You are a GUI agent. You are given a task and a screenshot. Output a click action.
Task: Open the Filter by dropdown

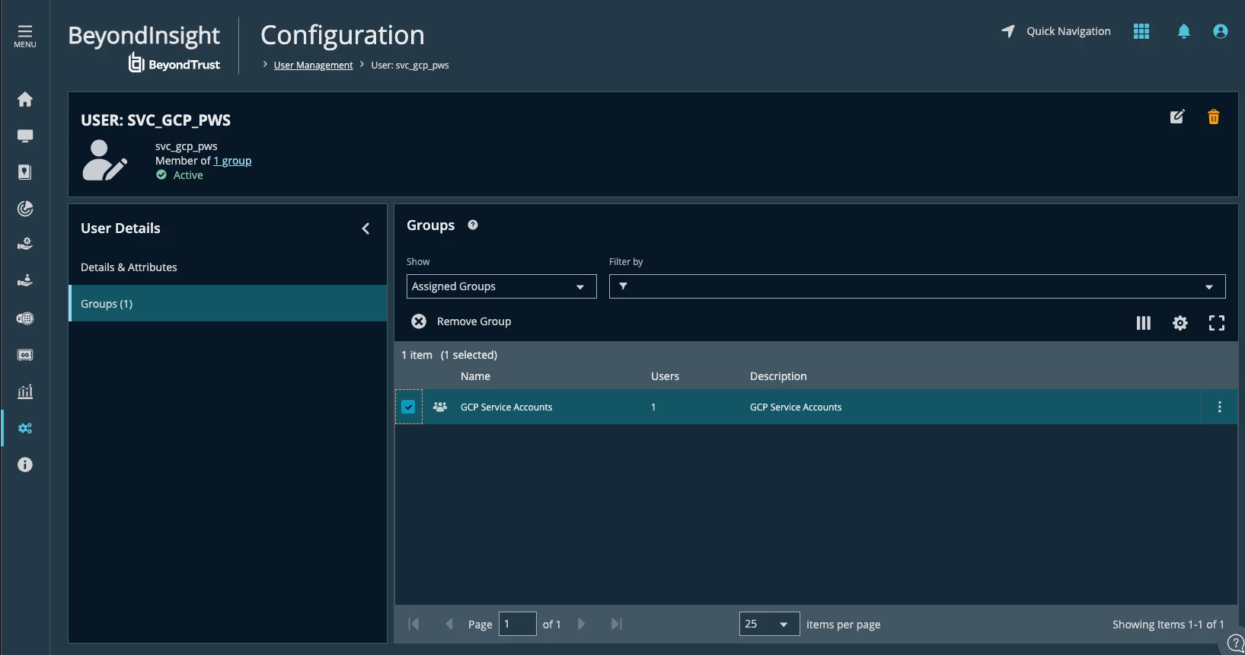click(x=917, y=286)
